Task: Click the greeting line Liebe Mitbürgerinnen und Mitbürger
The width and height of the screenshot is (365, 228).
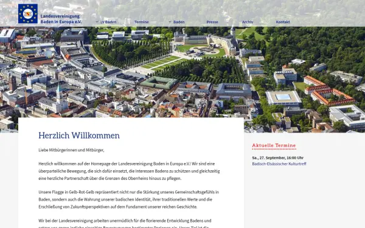Action: pos(71,150)
